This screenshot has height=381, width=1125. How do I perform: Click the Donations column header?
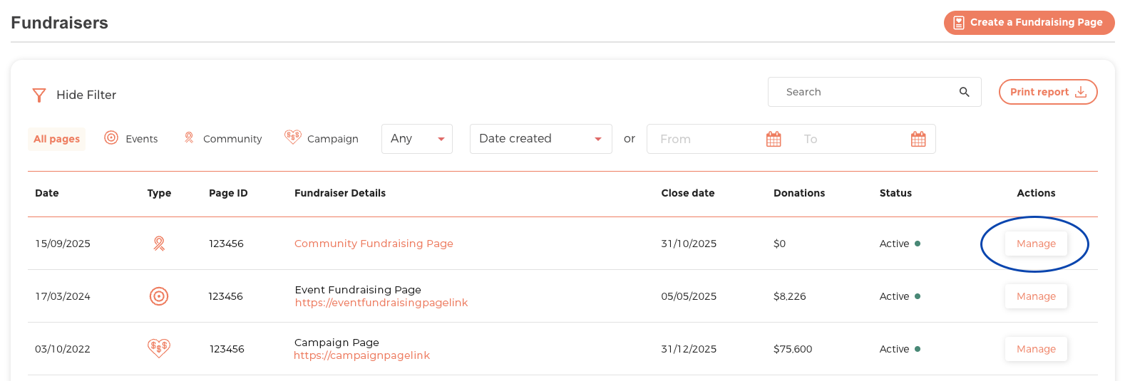pyautogui.click(x=799, y=193)
